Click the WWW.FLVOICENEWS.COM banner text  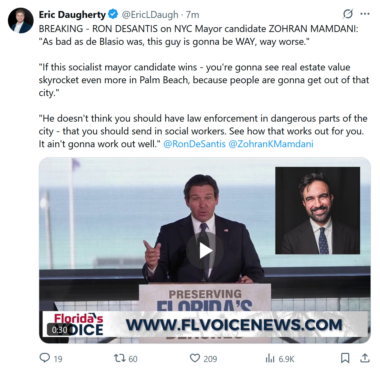coord(234,325)
